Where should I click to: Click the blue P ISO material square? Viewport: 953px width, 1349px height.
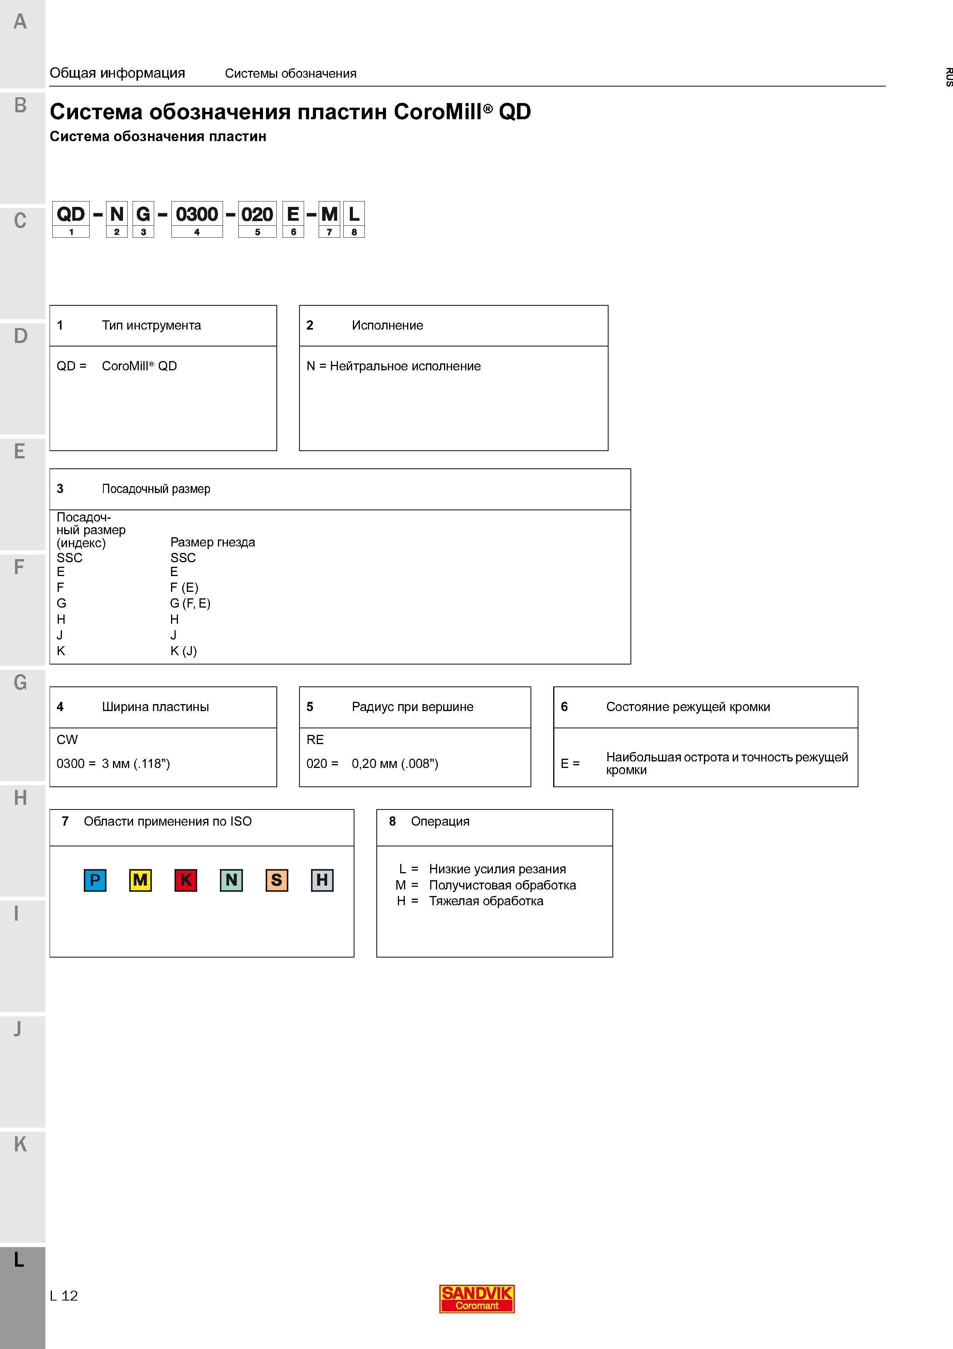pos(95,880)
